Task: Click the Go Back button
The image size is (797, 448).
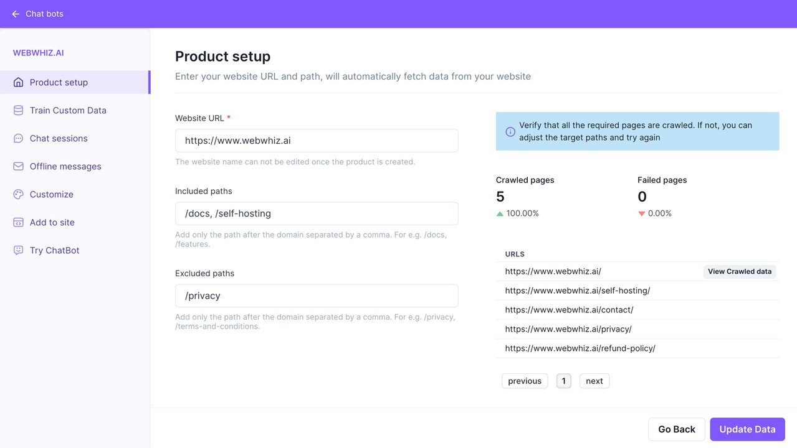Action: pyautogui.click(x=676, y=429)
